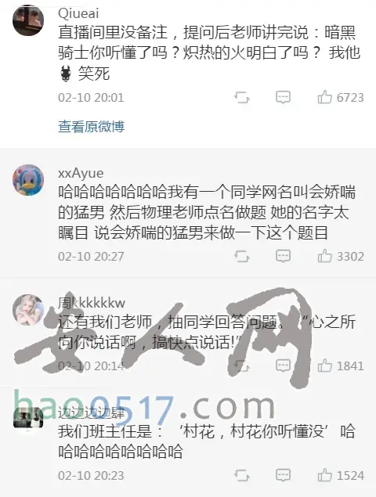Open replies to Qiueai's comment
Screen dimensions: 376x497
click(283, 97)
